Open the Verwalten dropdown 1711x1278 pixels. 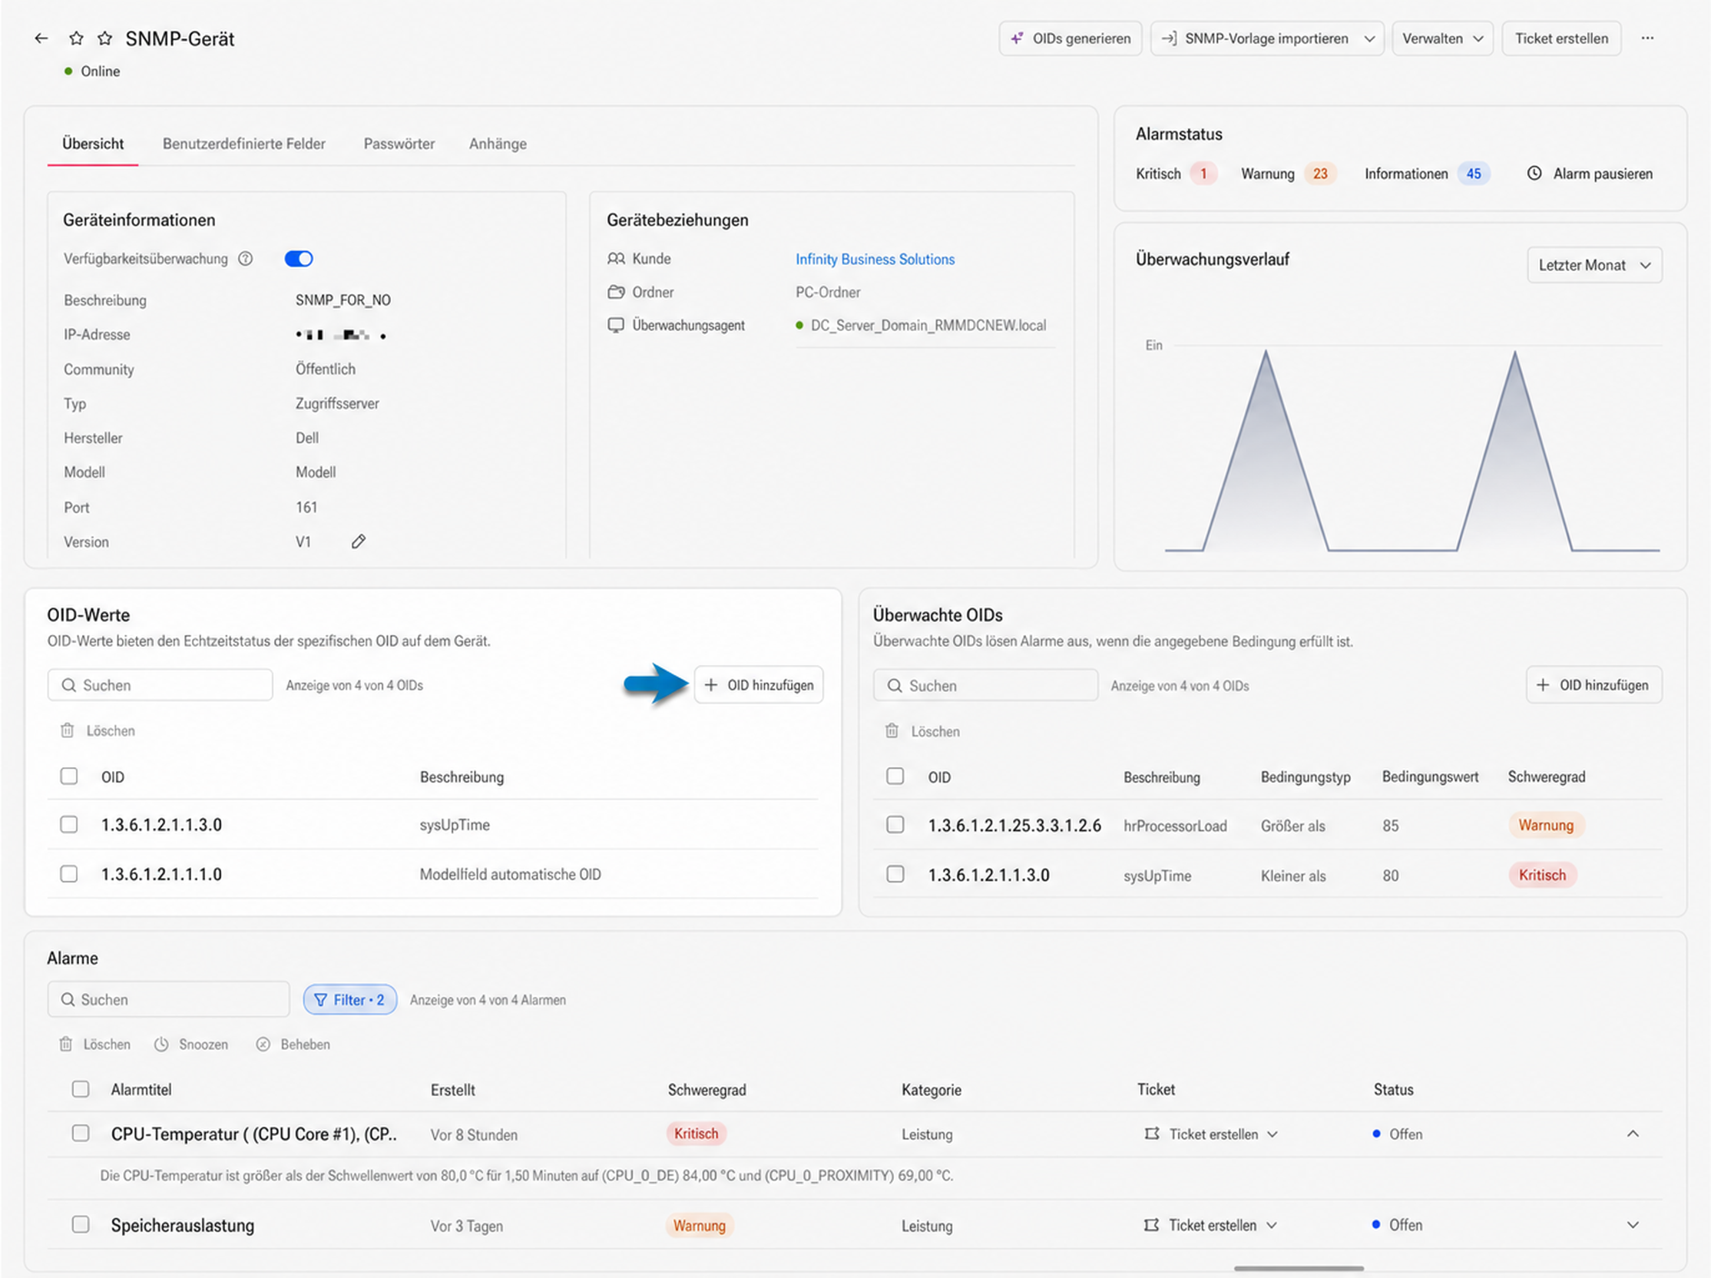tap(1441, 38)
